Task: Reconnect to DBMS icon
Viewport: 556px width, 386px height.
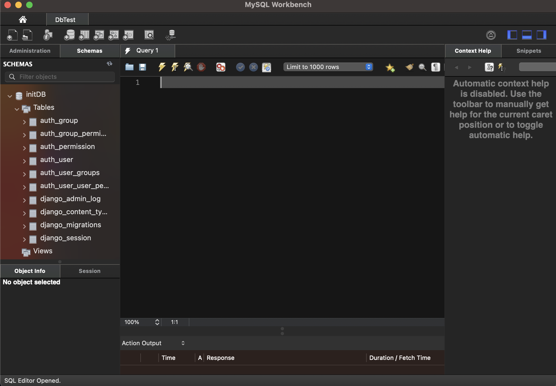Action: coord(171,35)
